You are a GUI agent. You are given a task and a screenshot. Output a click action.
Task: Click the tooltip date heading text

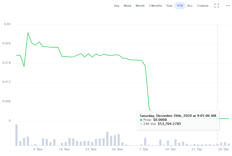pos(178,116)
